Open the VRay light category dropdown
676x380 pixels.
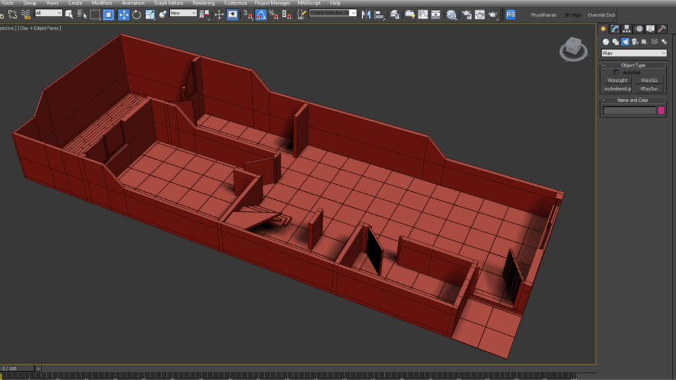[634, 53]
